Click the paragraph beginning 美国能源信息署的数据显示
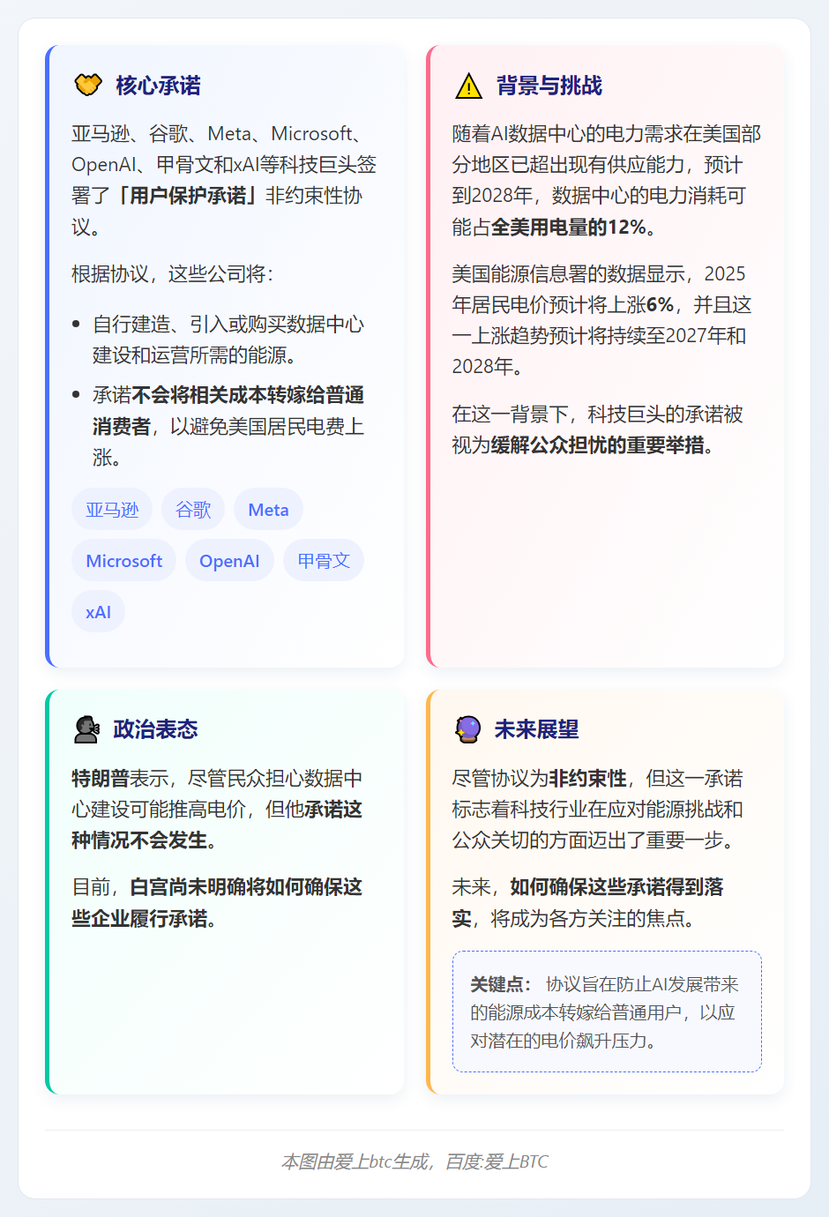This screenshot has width=829, height=1217. [605, 320]
